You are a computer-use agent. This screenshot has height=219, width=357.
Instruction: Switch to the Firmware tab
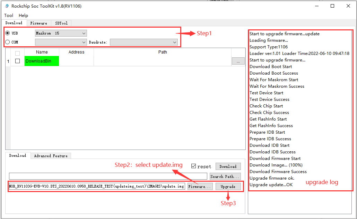[x=38, y=23]
